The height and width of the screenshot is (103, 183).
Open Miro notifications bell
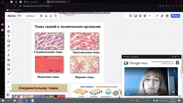tap(46, 16)
